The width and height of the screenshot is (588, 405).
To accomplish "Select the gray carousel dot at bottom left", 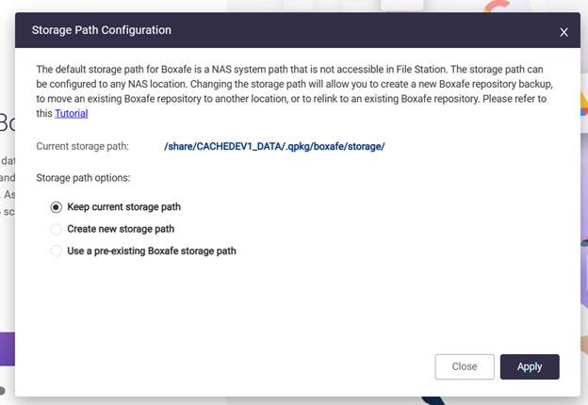I will pyautogui.click(x=3, y=390).
